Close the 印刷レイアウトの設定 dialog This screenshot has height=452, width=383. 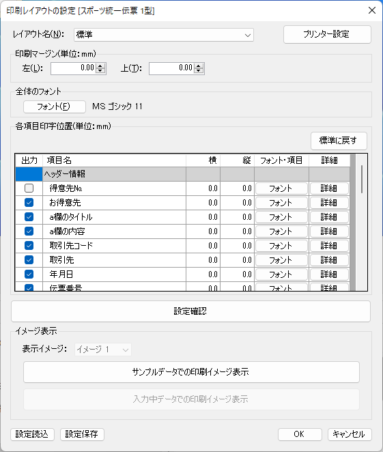pyautogui.click(x=372, y=10)
